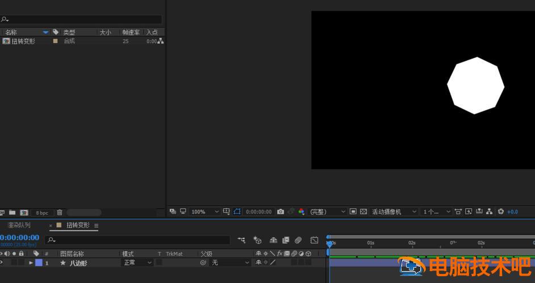Open the graph editor in the timeline

(x=314, y=241)
